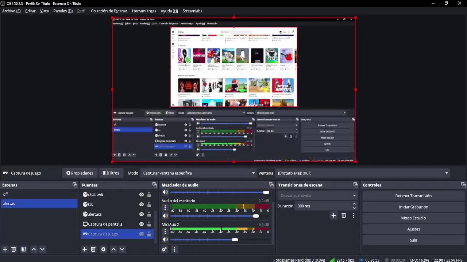Open the Editar menu

pyautogui.click(x=30, y=11)
